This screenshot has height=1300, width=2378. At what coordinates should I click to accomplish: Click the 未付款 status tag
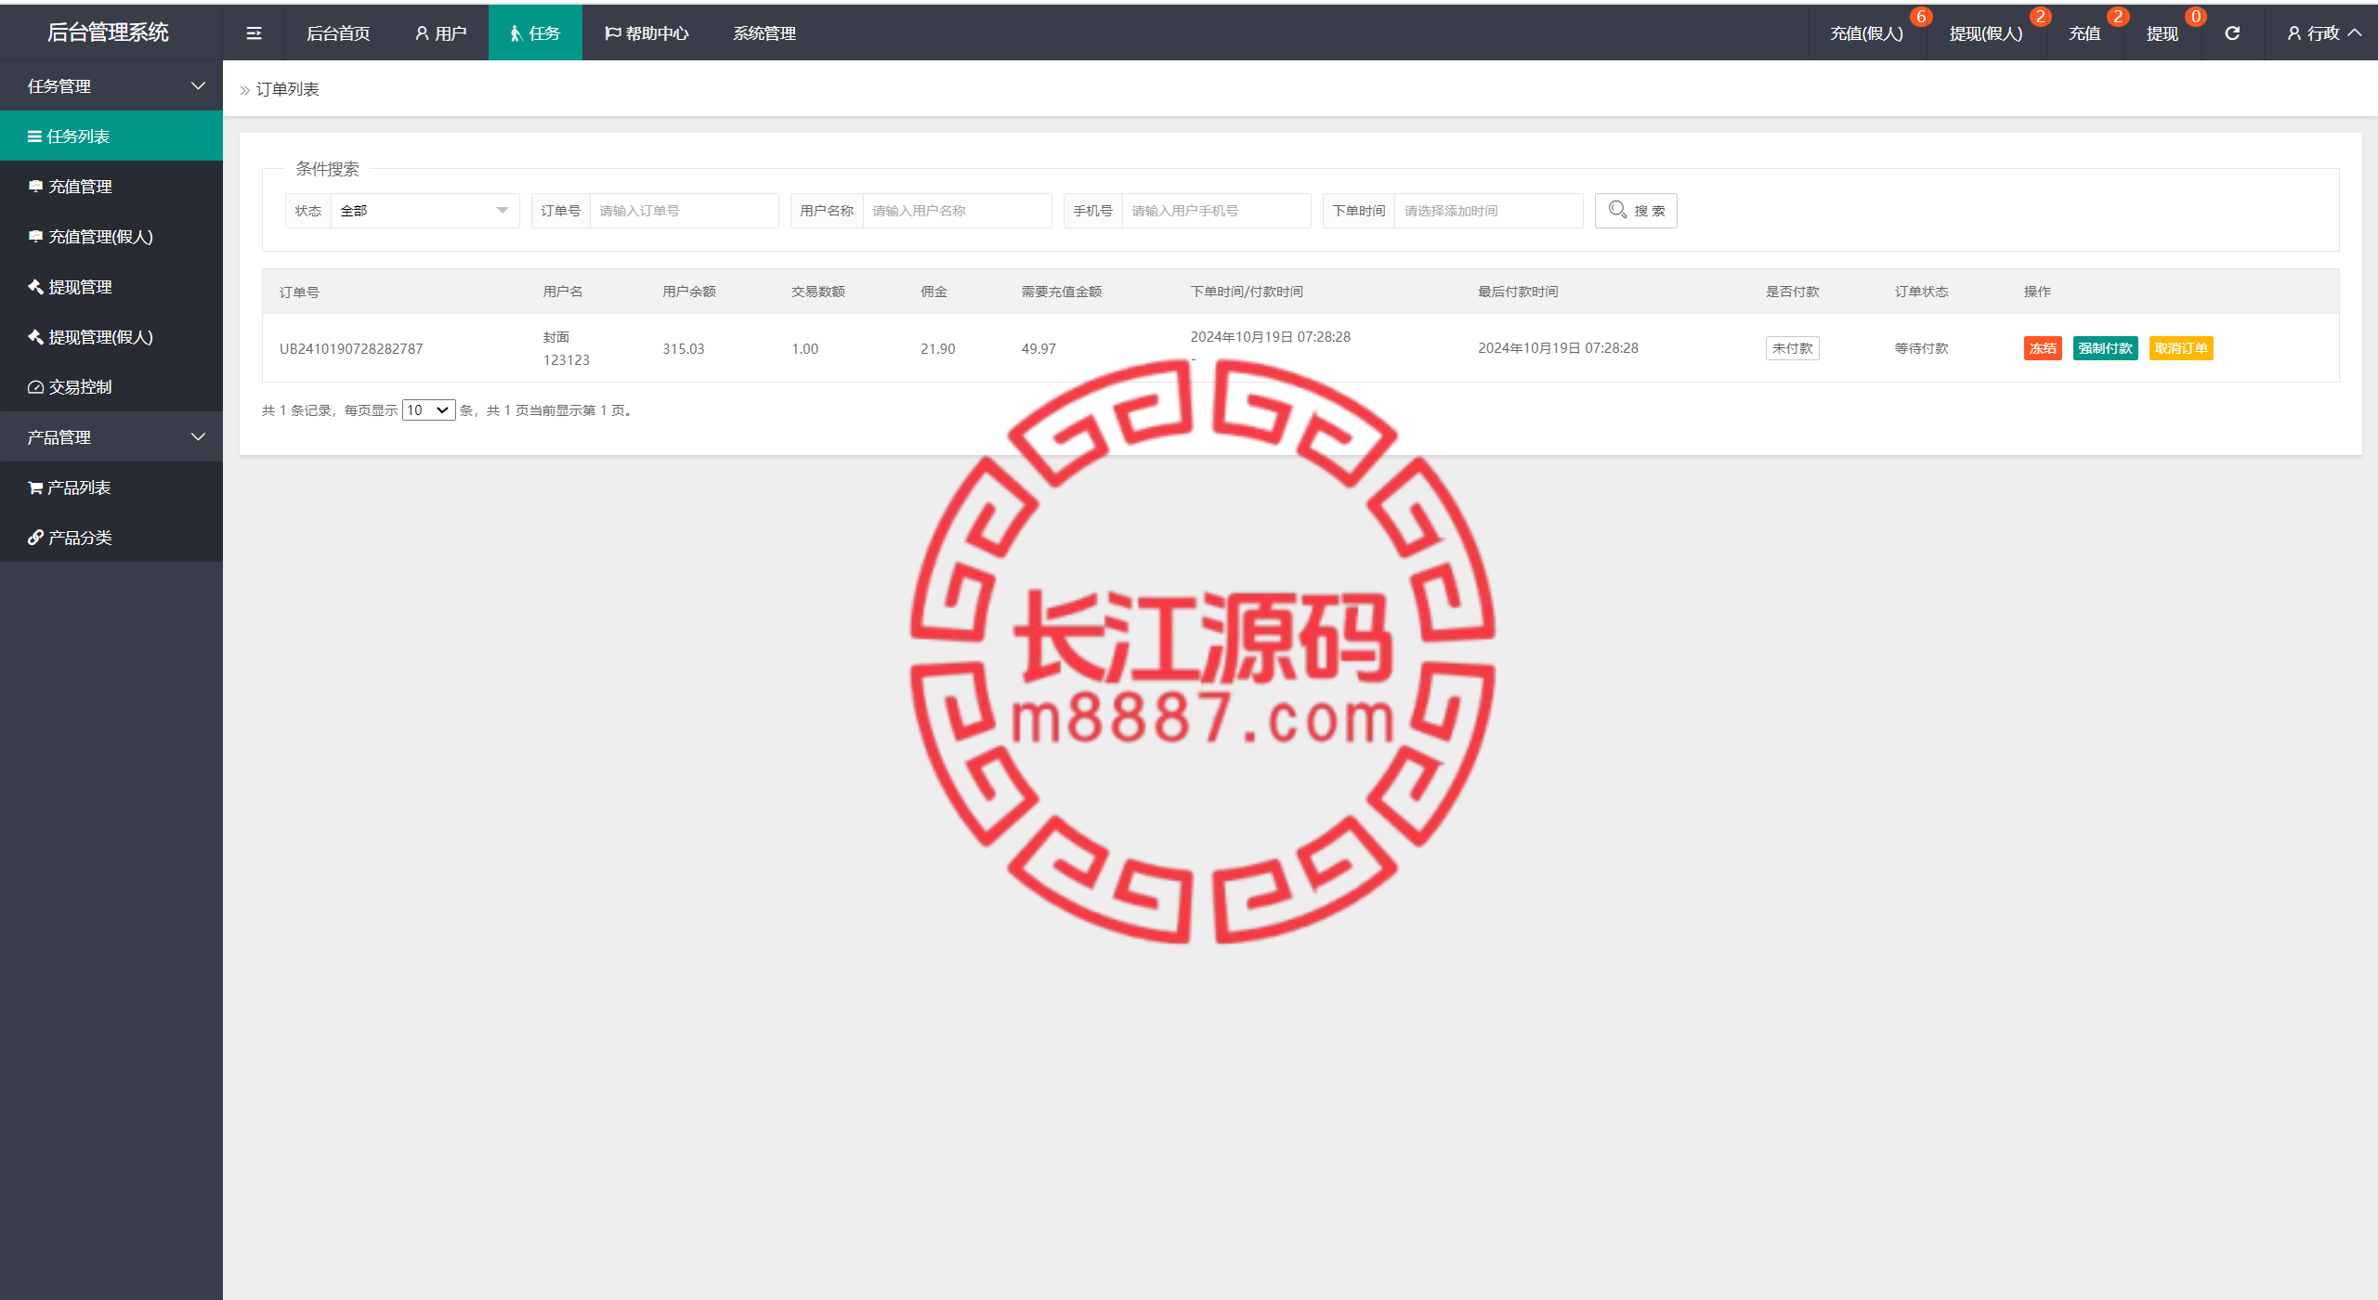(1792, 348)
